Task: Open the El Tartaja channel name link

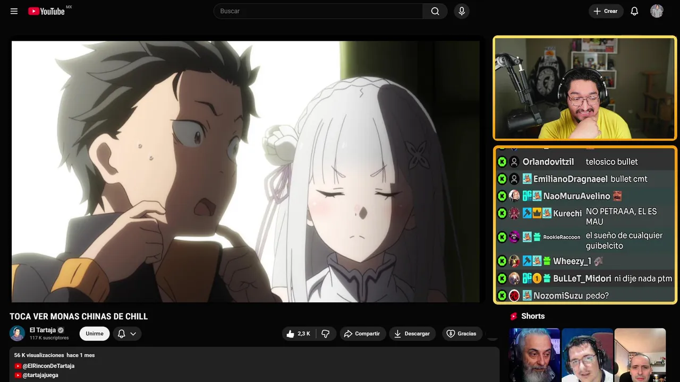Action: [42, 330]
